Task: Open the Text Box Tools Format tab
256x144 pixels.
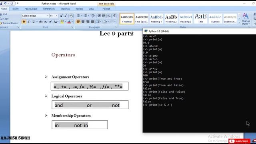Action: pos(106,9)
